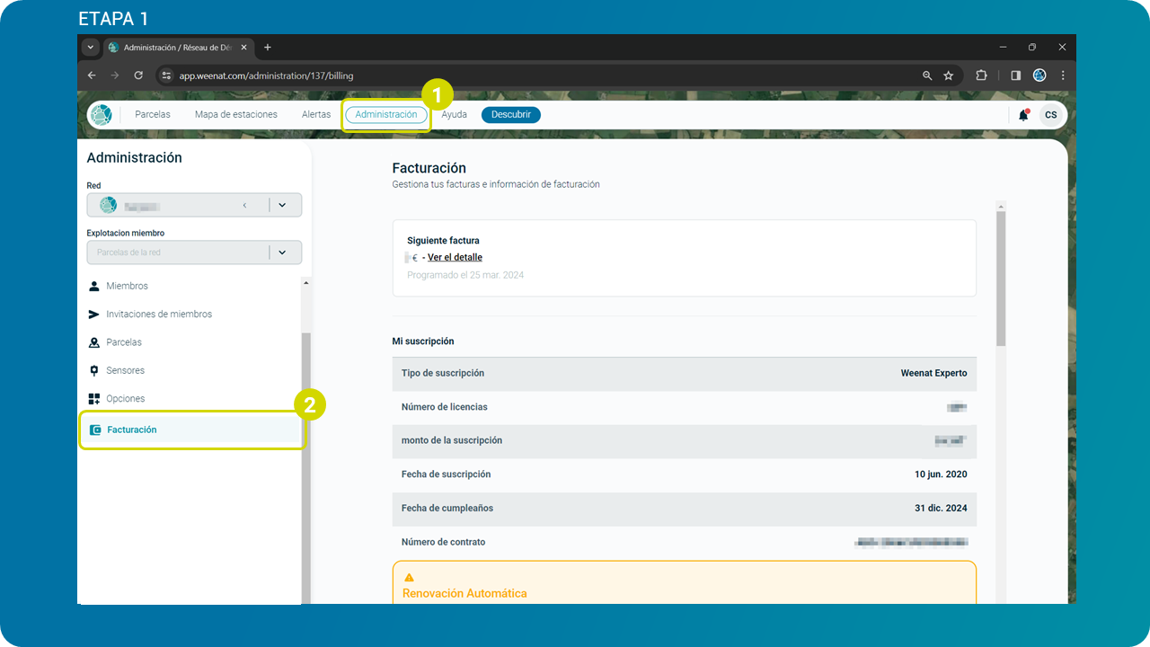Open the Ayuda menu
This screenshot has width=1150, height=647.
pos(455,115)
